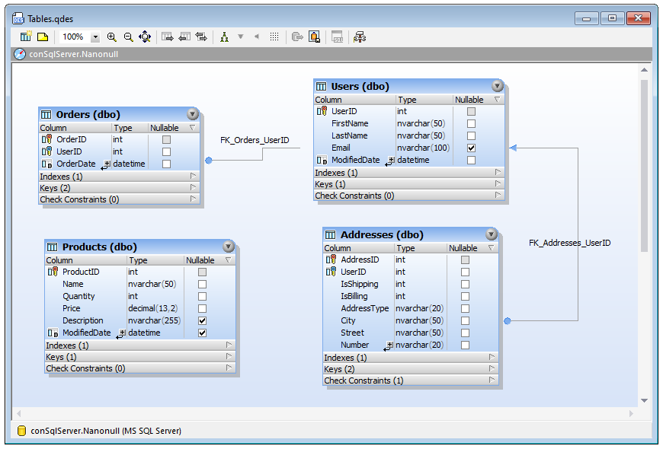This screenshot has width=663, height=449.
Task: Collapse the Products table using its header arrow
Action: tap(229, 247)
